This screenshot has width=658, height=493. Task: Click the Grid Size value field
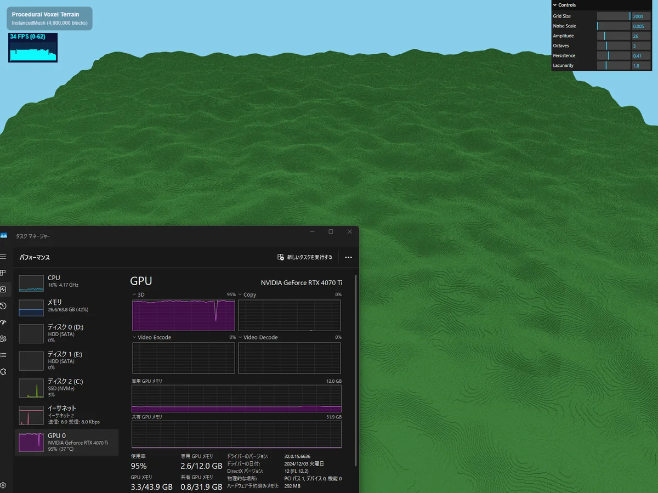640,16
